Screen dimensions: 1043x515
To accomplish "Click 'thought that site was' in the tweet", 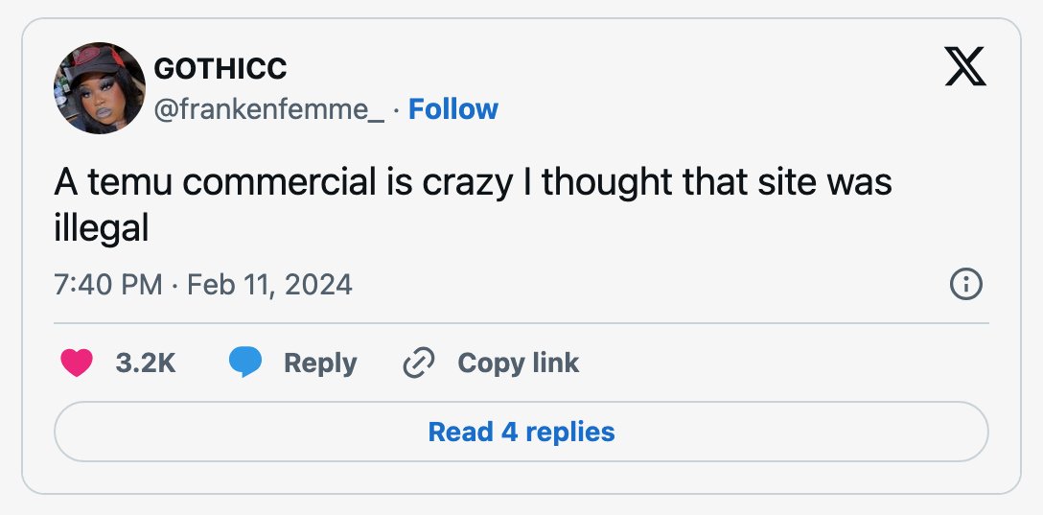I will coord(716,182).
